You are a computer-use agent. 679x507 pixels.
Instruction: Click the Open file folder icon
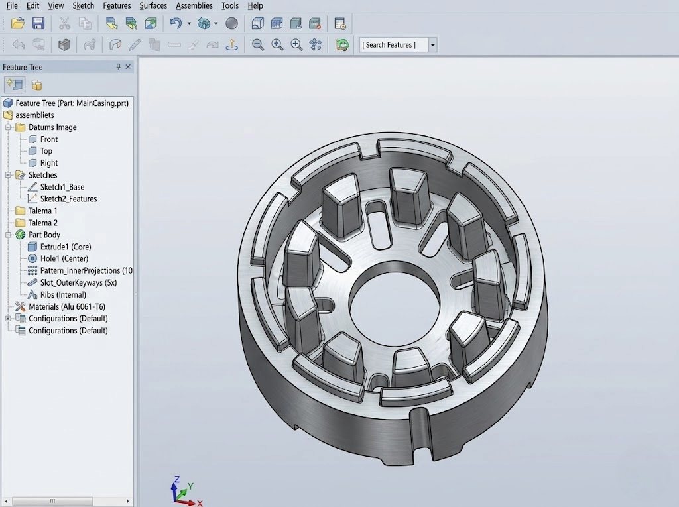[18, 24]
